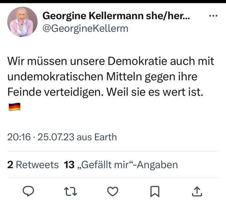Like the tweet with the heart icon

click(x=113, y=191)
